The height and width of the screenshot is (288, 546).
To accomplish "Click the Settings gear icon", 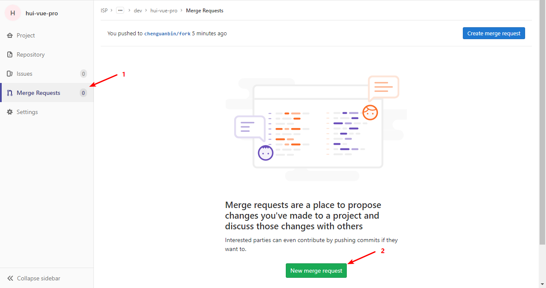I will (10, 112).
